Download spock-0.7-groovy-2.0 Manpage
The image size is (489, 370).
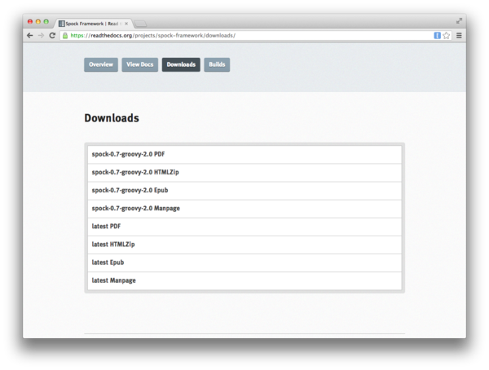244,209
